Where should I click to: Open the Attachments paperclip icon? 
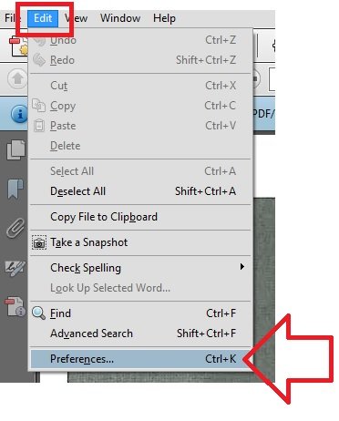(x=15, y=228)
